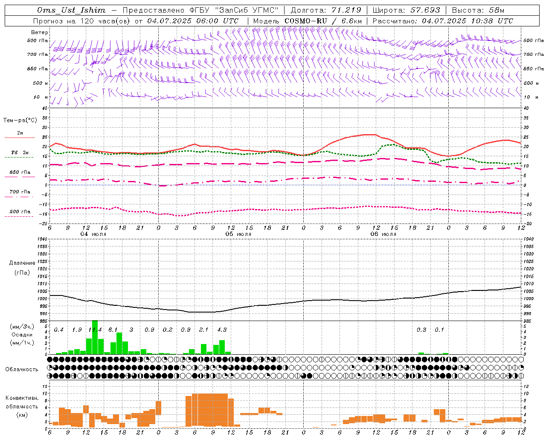This screenshot has width=546, height=436.
Task: Click the 0.3 precipitation value
Action: [x=421, y=330]
